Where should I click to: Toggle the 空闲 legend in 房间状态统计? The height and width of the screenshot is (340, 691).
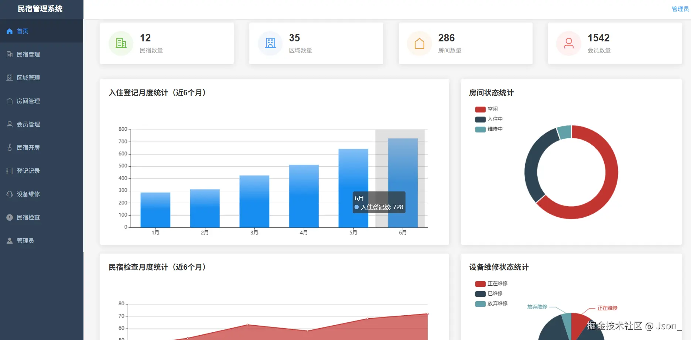pyautogui.click(x=486, y=109)
